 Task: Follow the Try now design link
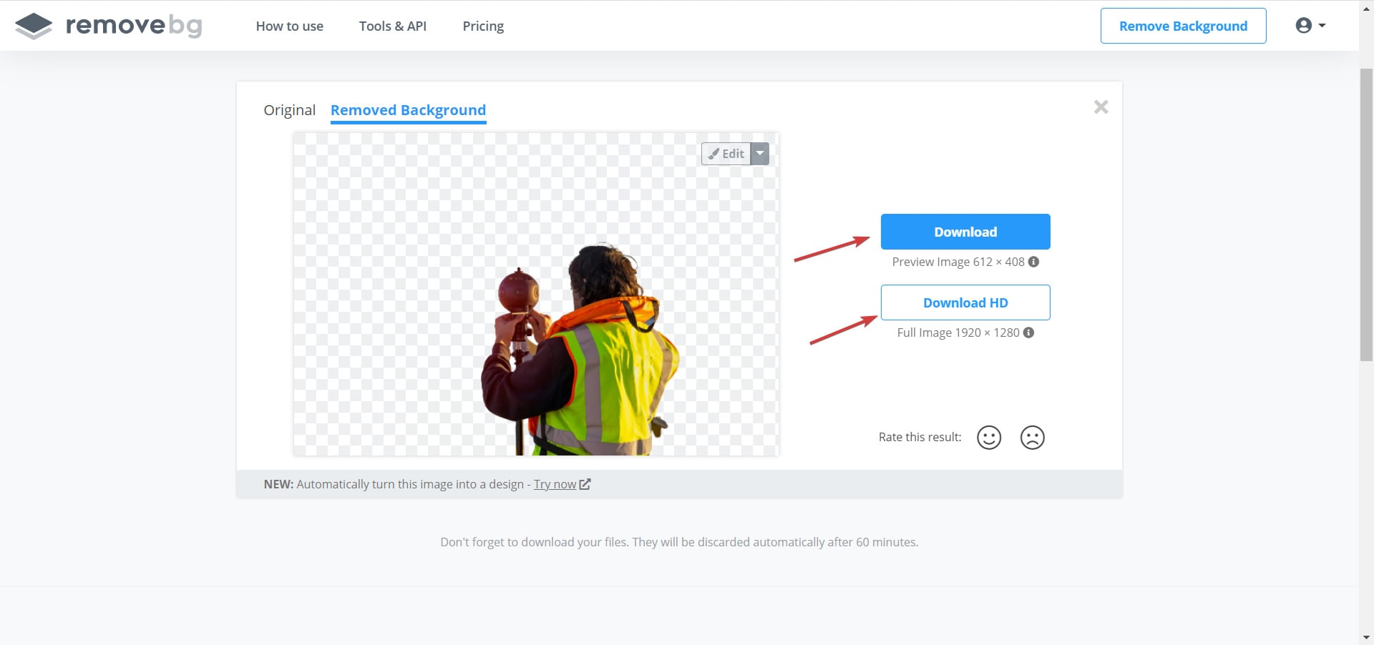(x=562, y=484)
